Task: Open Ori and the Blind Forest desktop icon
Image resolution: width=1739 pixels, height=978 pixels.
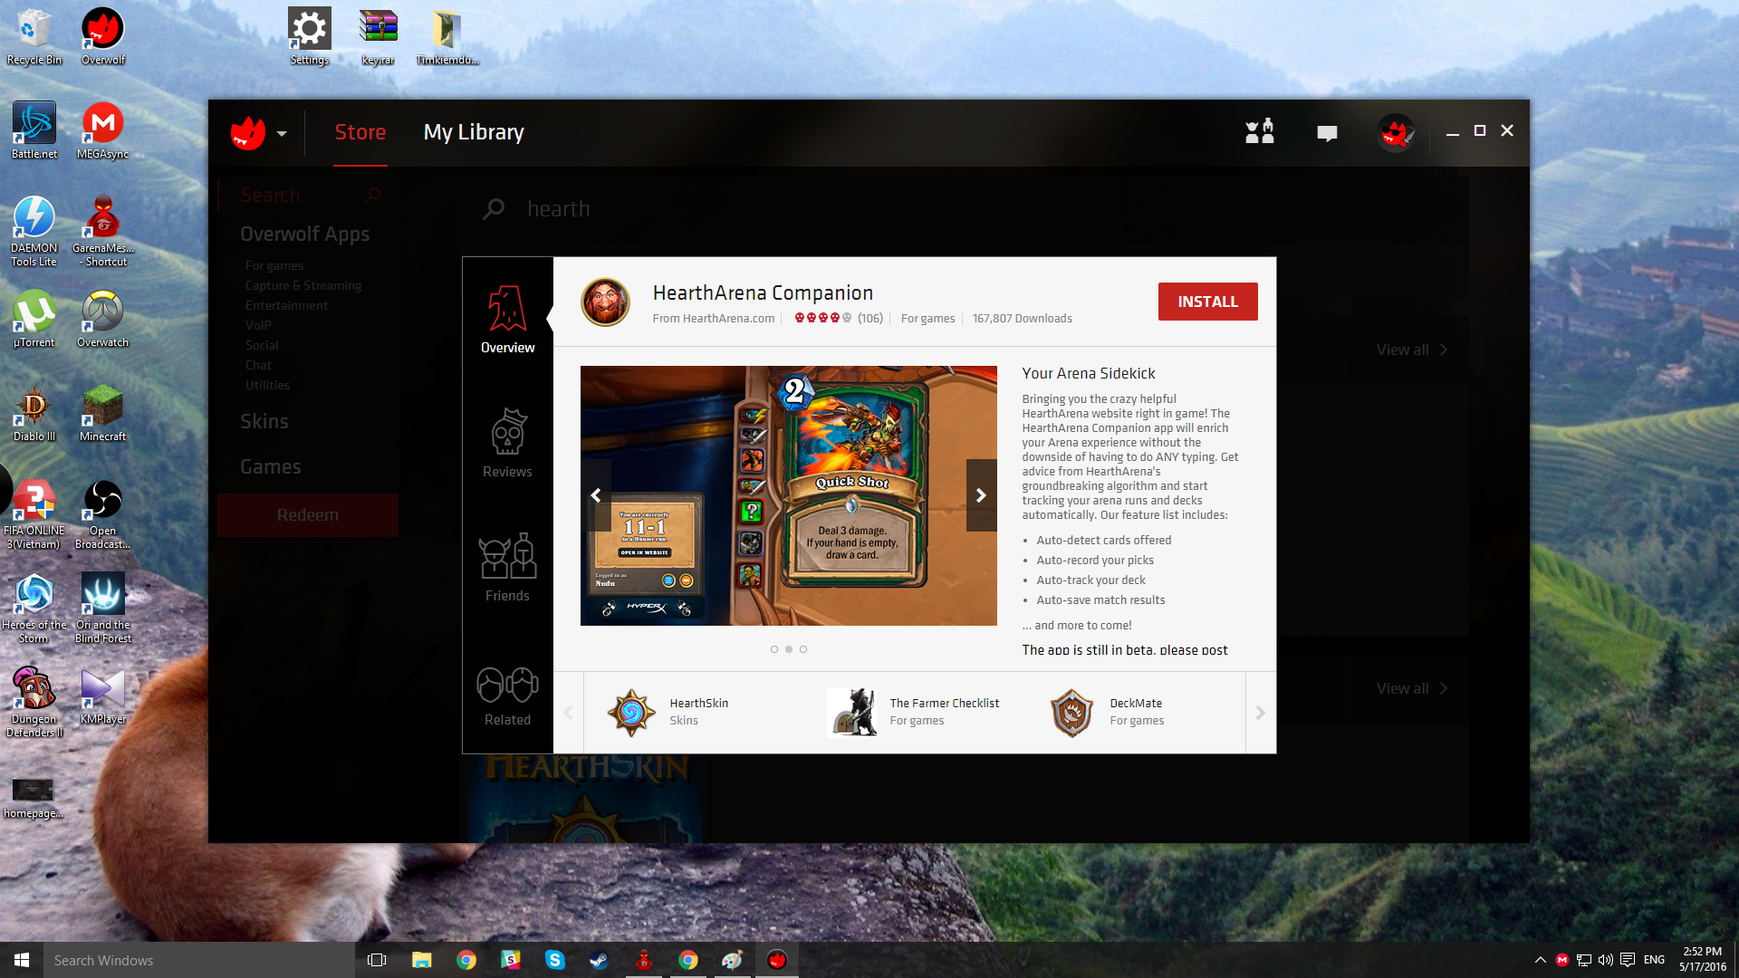Action: pyautogui.click(x=103, y=609)
